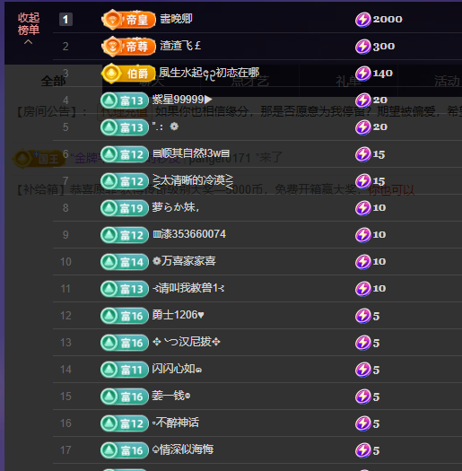Click the lightning coin icon next to 300

click(362, 47)
